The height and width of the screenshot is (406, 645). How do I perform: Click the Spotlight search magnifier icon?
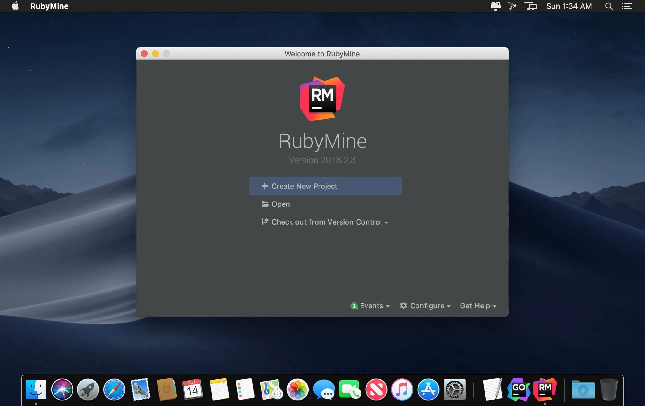coord(609,6)
